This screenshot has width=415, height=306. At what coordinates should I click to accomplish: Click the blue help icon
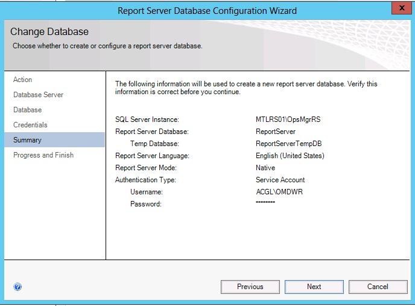click(x=17, y=287)
